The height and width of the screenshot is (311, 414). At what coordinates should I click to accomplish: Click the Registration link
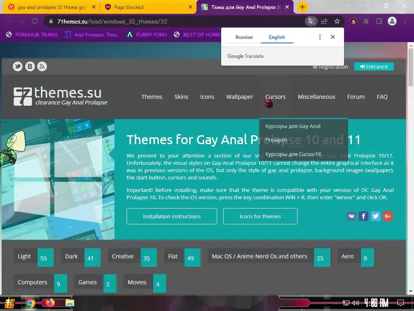coord(330,67)
